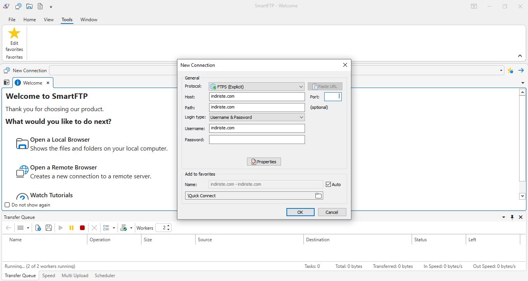This screenshot has width=528, height=281.
Task: Click the add new queue item icon
Action: (38, 228)
